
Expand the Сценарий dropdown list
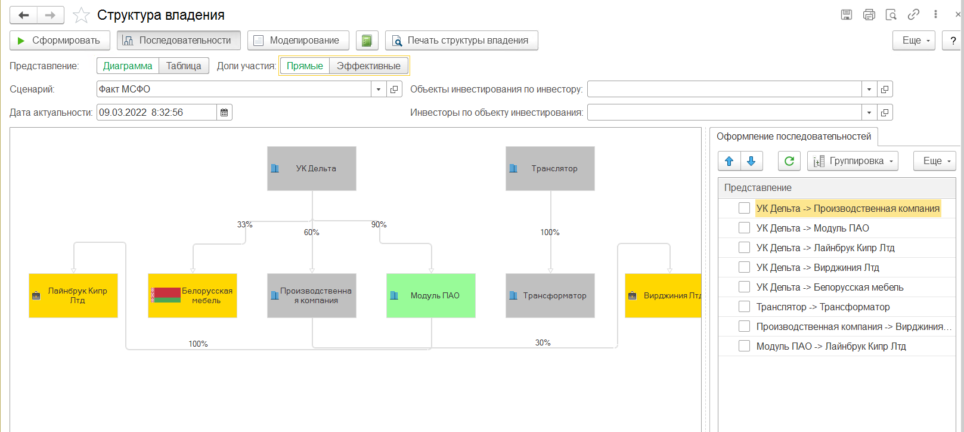[x=379, y=90]
